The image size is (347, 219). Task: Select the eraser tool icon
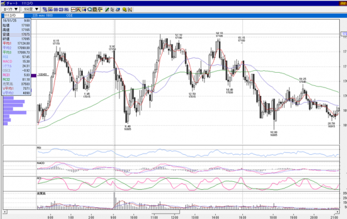[x=118, y=9]
